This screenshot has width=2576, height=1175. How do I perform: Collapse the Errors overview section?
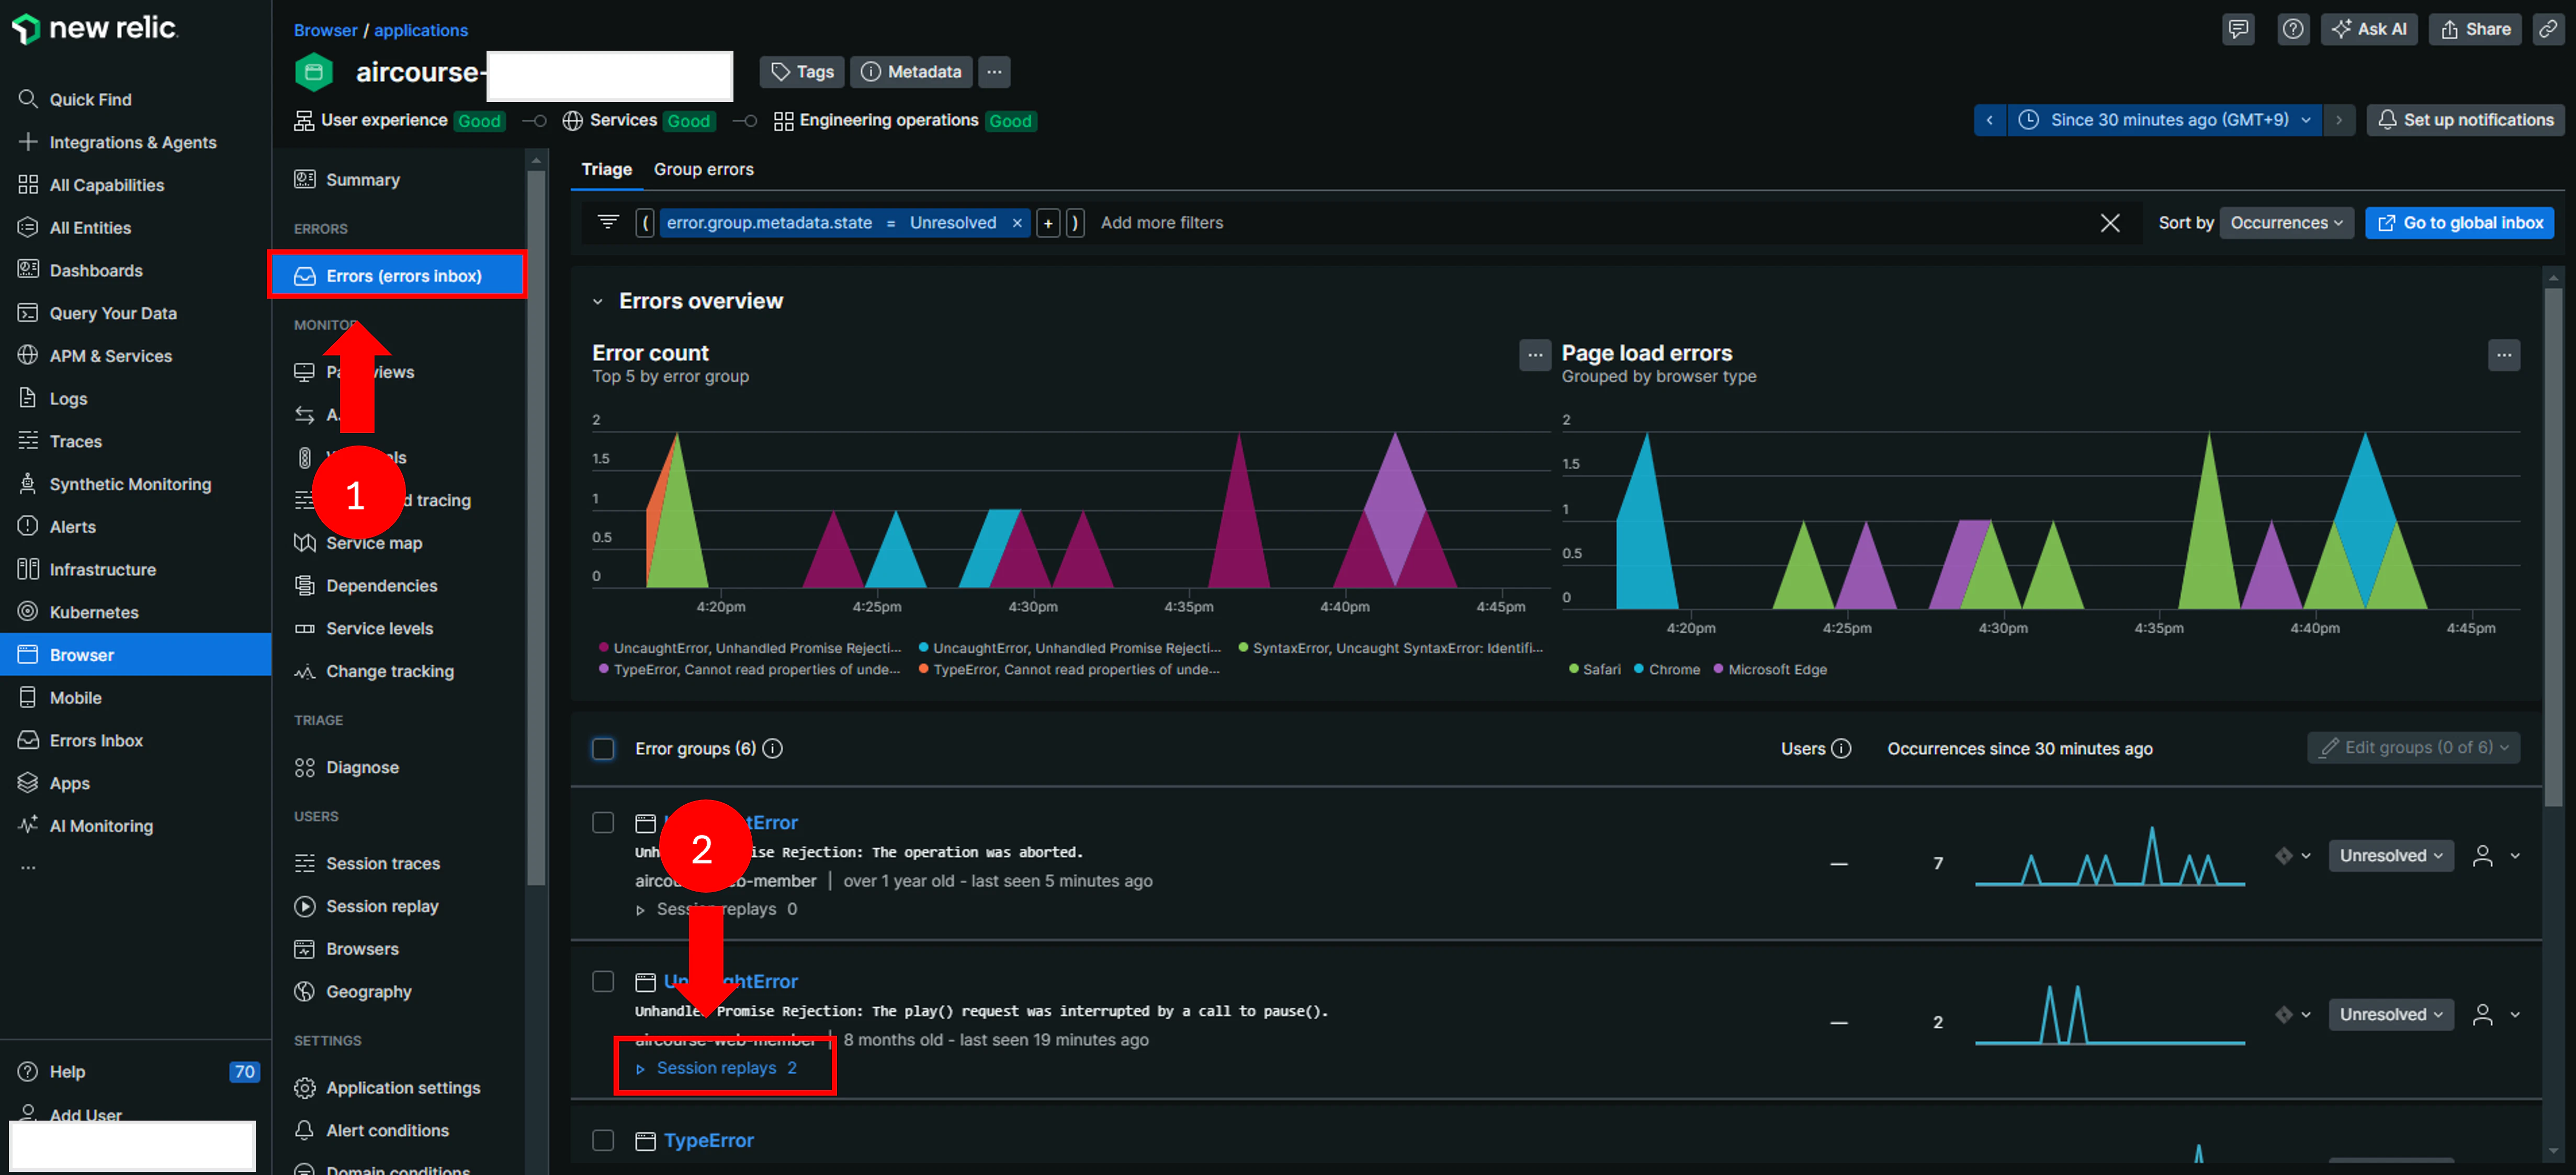point(598,302)
